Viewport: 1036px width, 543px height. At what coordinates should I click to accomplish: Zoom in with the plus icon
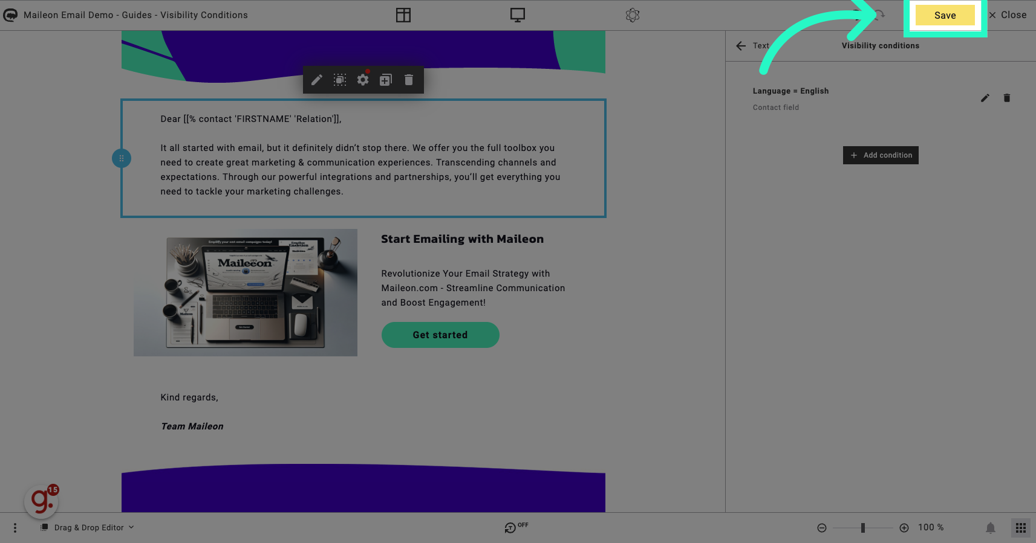tap(904, 528)
